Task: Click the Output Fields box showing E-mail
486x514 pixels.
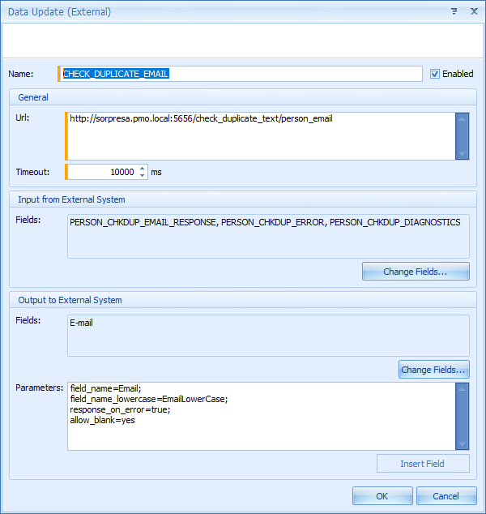Action: (268, 335)
